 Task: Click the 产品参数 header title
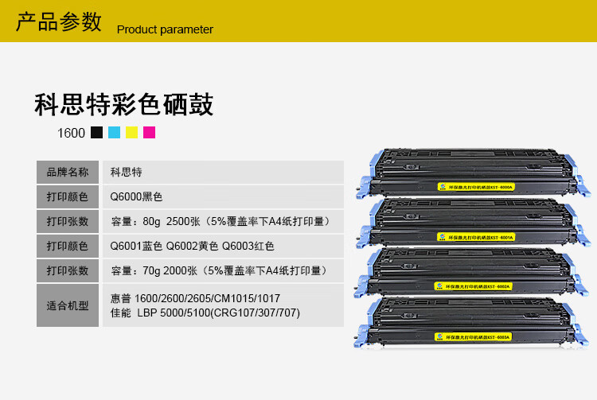(x=59, y=22)
